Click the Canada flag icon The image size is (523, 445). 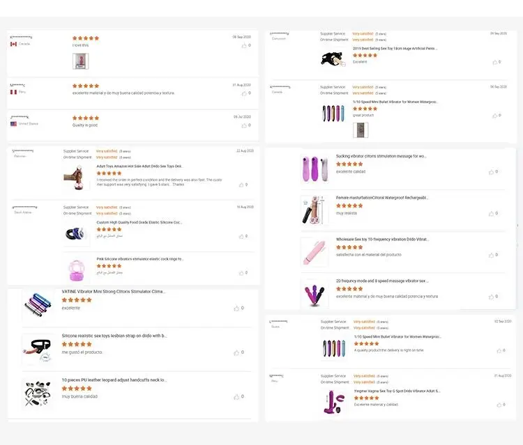click(13, 44)
